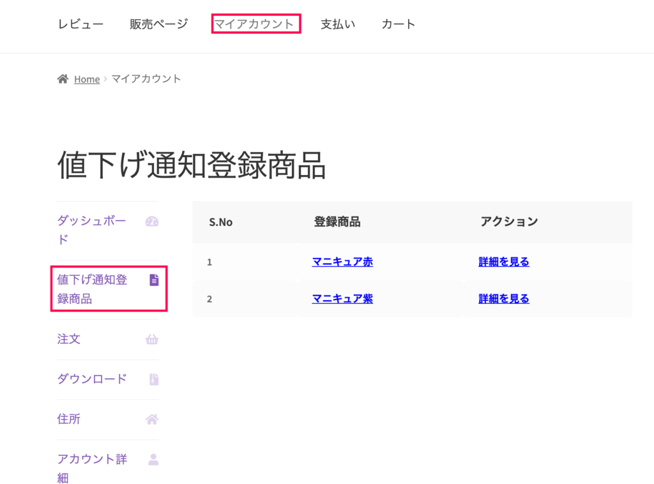Select マイアカウント in the top menu
Image resolution: width=654 pixels, height=484 pixels.
click(254, 24)
